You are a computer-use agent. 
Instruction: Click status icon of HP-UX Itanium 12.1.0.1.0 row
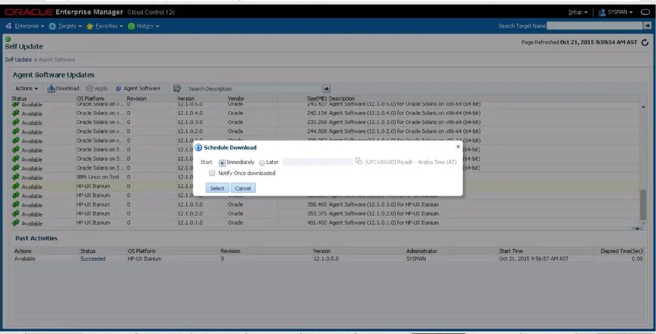(x=15, y=223)
